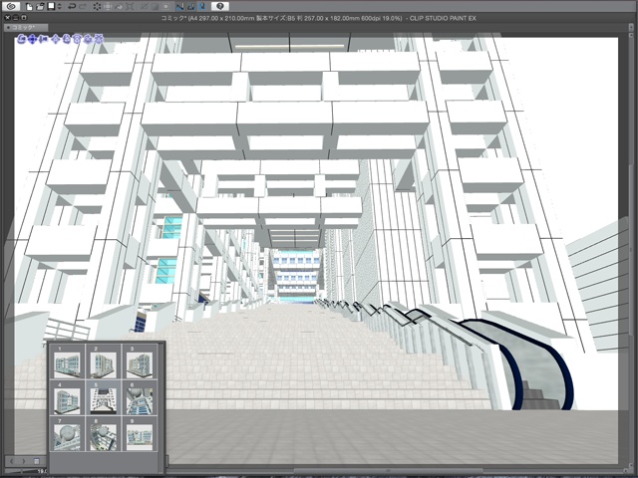Select the object move manipulator icon
Viewport: 638px width, 478px height.
coord(56,39)
